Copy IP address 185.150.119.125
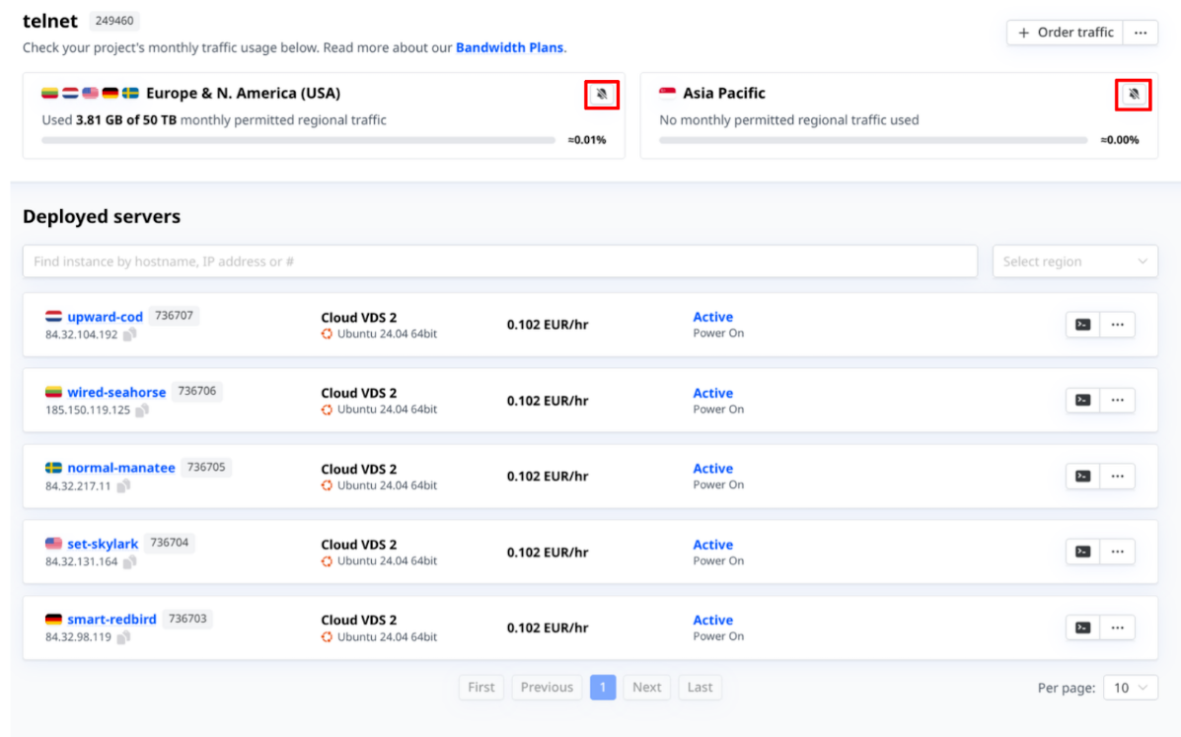The width and height of the screenshot is (1181, 737). point(142,410)
